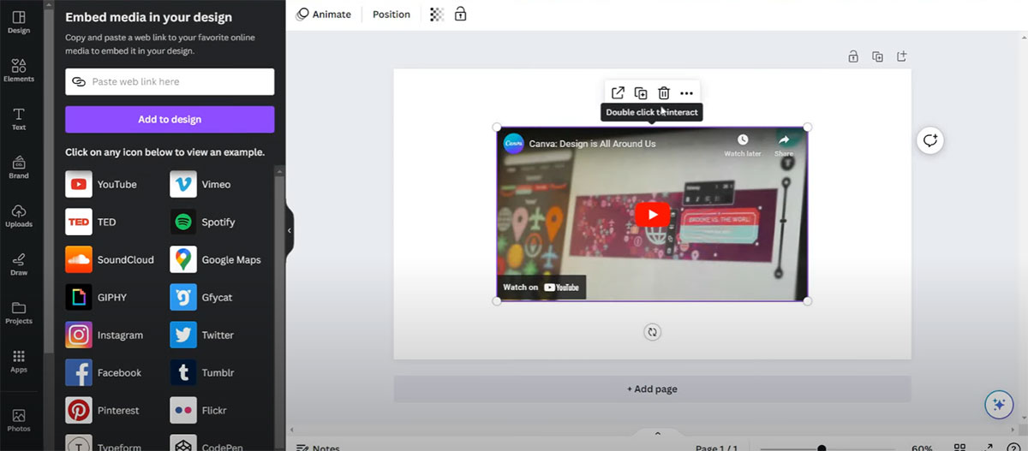View the SoundCloud embed example
Image resolution: width=1028 pixels, height=451 pixels.
(x=110, y=259)
